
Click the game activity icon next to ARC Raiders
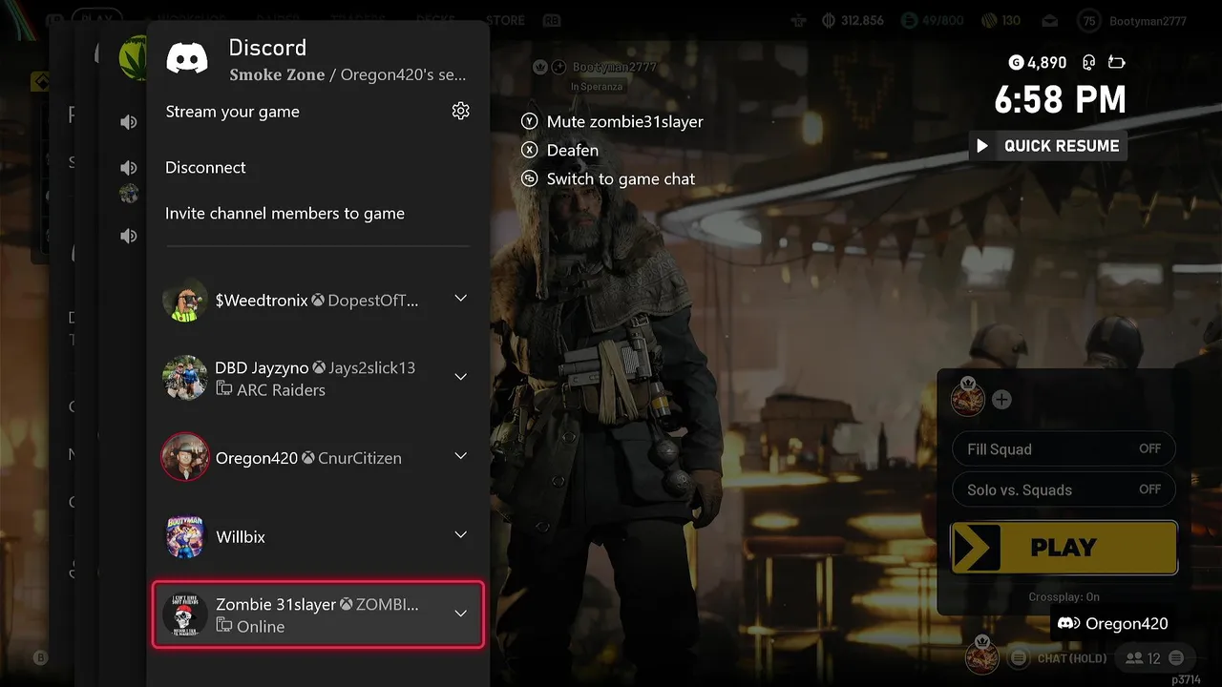pos(224,389)
